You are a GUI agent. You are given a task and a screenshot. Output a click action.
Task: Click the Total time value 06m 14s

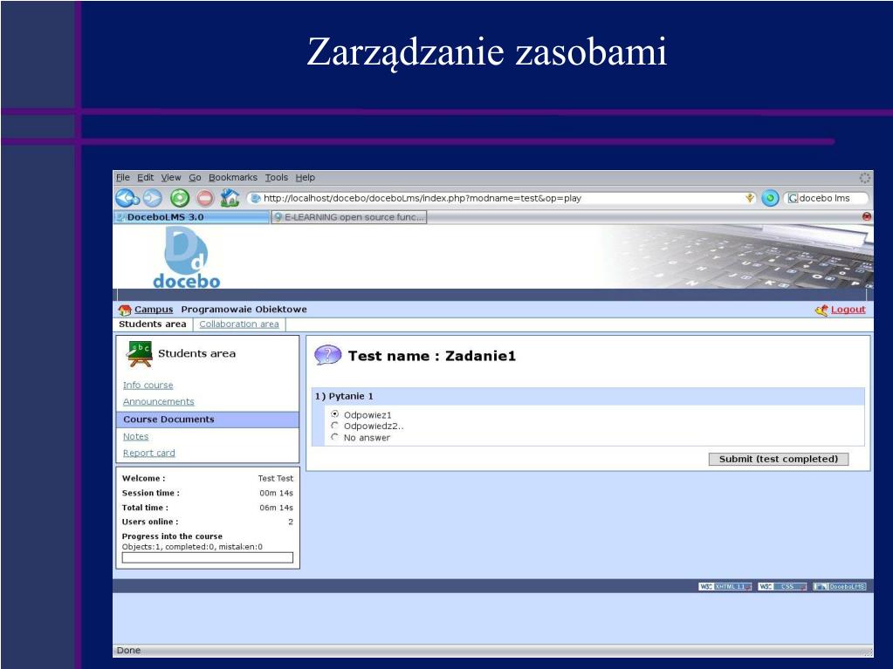click(276, 508)
